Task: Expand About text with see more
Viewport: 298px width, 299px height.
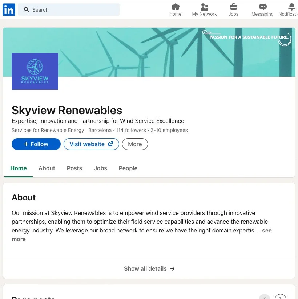Action: click(x=267, y=230)
